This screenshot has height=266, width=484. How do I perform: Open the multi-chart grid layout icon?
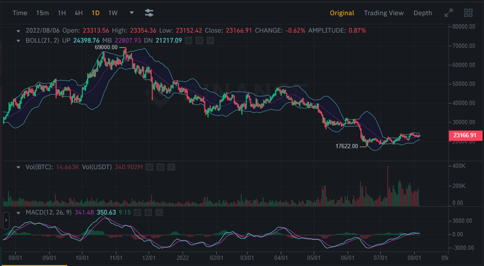pyautogui.click(x=468, y=13)
